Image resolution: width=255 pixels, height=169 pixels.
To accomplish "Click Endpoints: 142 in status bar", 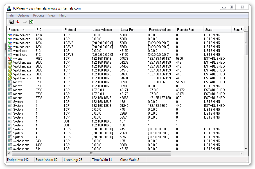I will (18, 160).
